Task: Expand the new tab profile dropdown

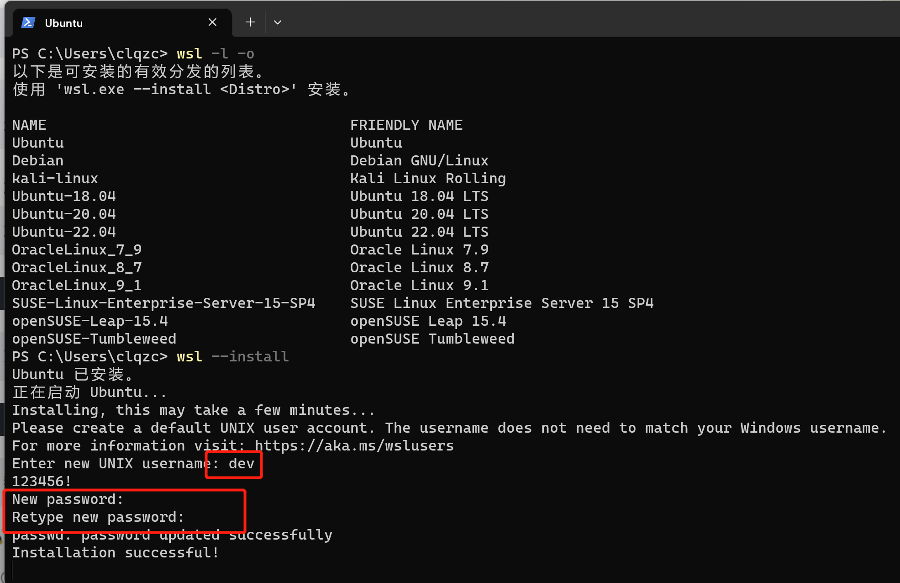Action: (x=277, y=22)
